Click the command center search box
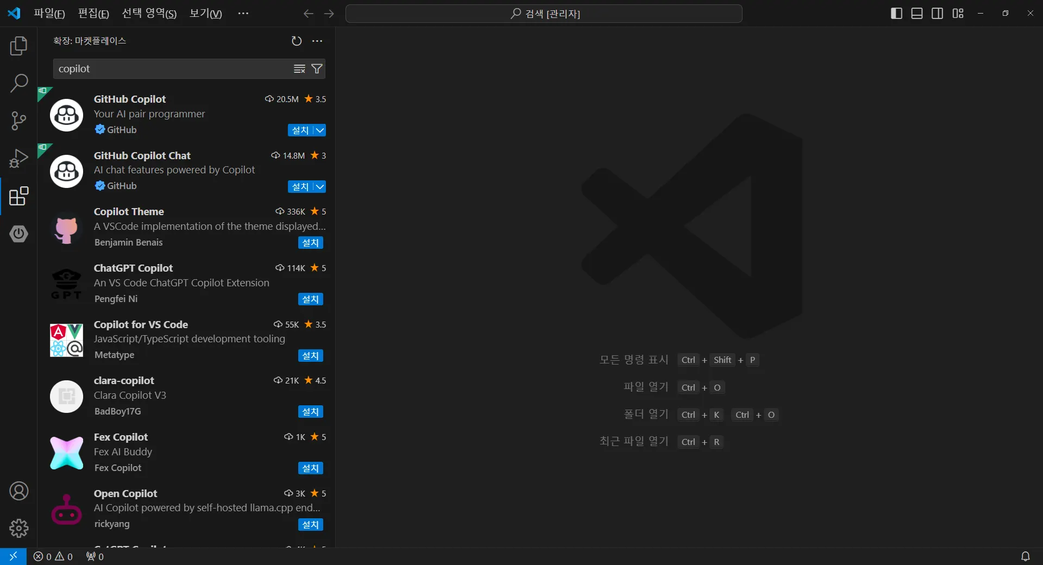Screen dimensions: 1043x565 tap(544, 14)
